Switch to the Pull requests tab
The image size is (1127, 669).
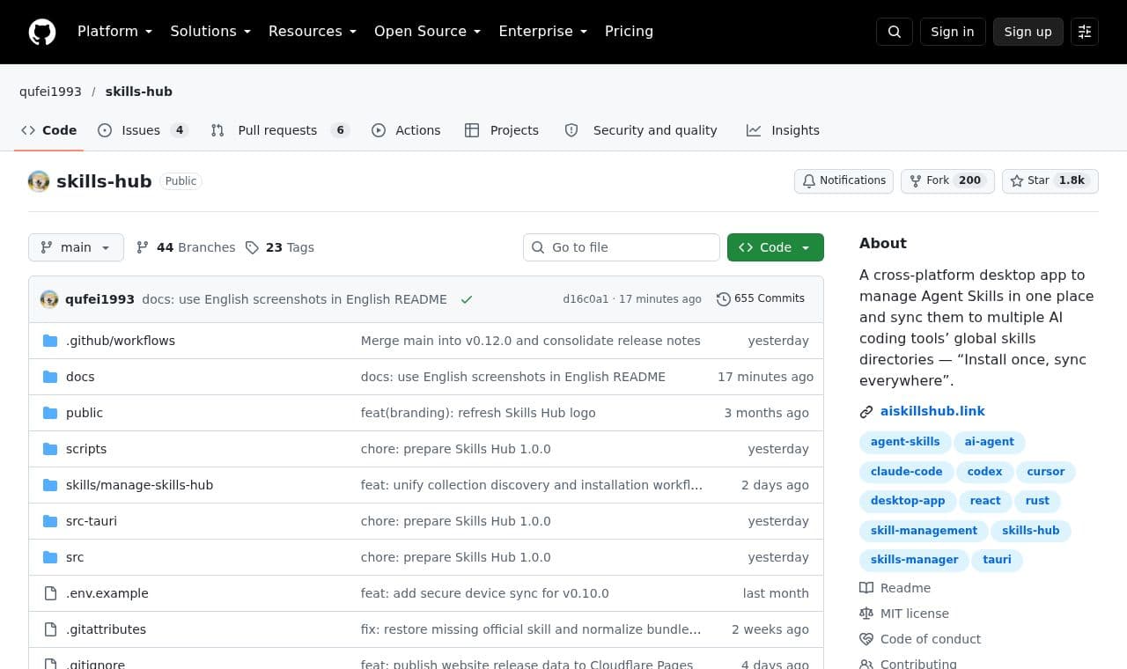tap(280, 130)
